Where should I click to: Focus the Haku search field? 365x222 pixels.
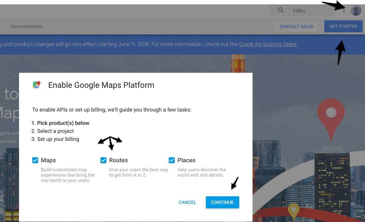[307, 10]
